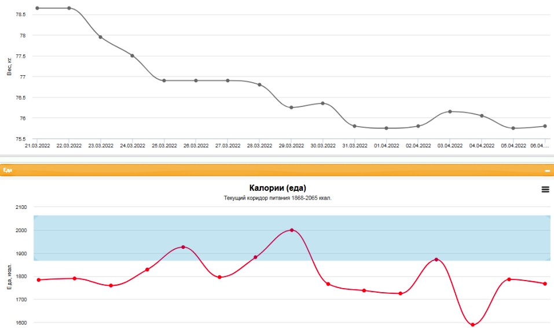Click the first red calories data point
Image resolution: width=554 pixels, height=328 pixels.
pyautogui.click(x=39, y=280)
